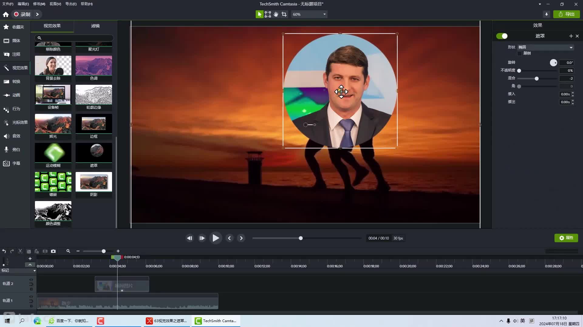The height and width of the screenshot is (327, 583).
Task: Open the Animations (动画) panel
Action: [15, 95]
